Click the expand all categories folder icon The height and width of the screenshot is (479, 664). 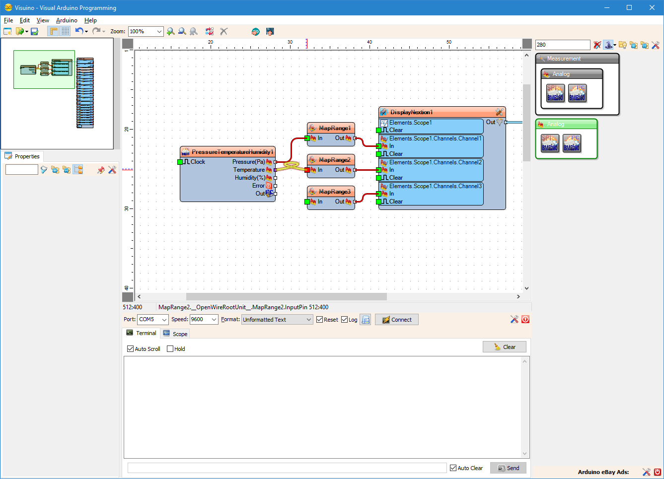[634, 45]
